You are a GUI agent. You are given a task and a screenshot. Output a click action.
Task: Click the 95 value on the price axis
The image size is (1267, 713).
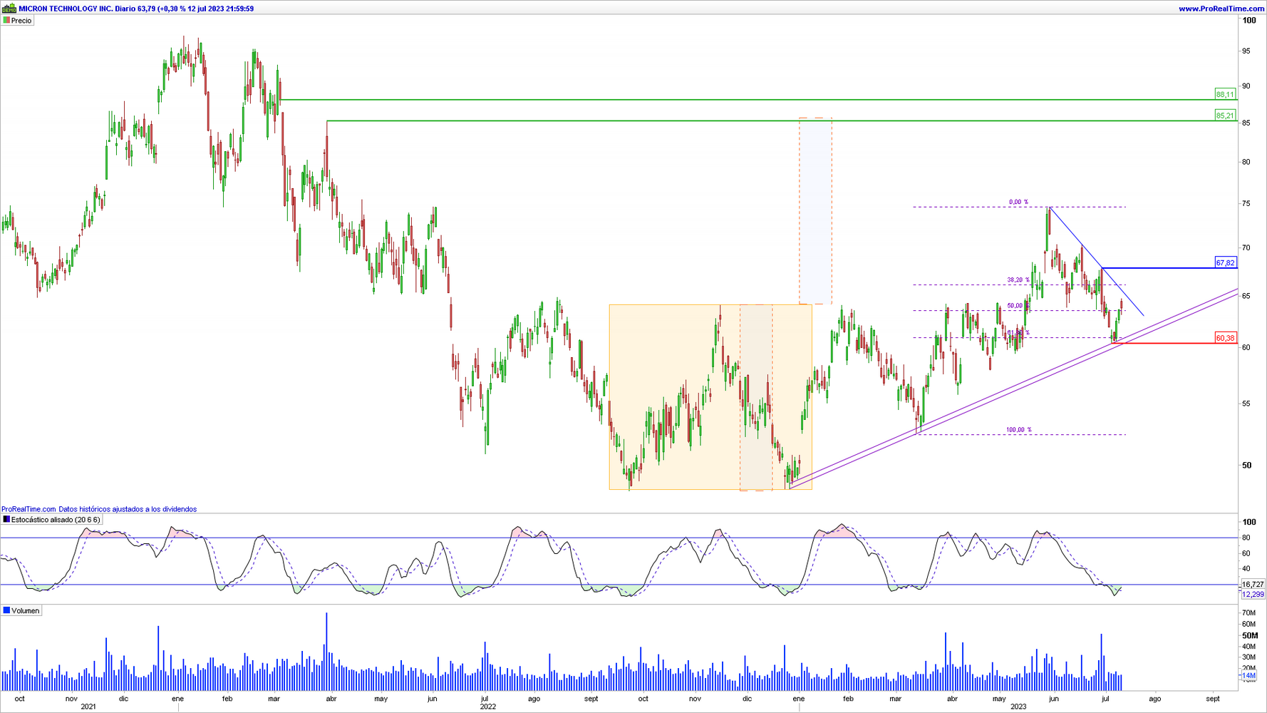[x=1246, y=51]
